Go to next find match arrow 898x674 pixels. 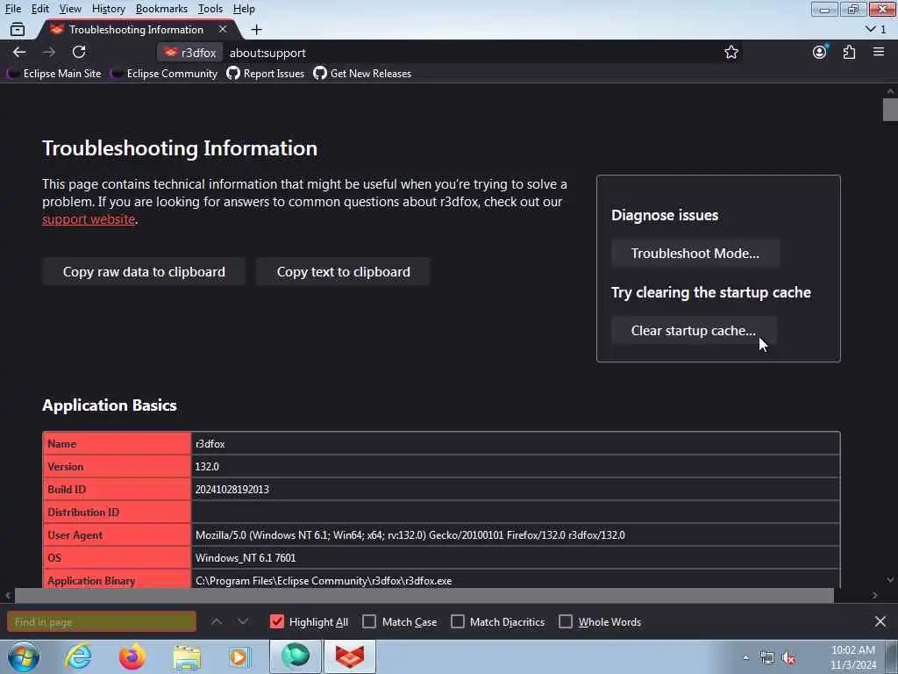[x=243, y=621]
